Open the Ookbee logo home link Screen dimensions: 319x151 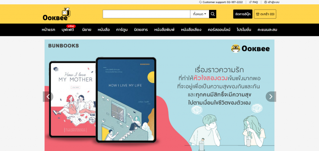57,14
